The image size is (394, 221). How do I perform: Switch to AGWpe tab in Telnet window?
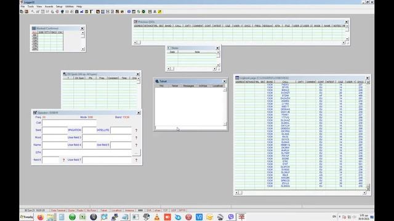click(203, 86)
